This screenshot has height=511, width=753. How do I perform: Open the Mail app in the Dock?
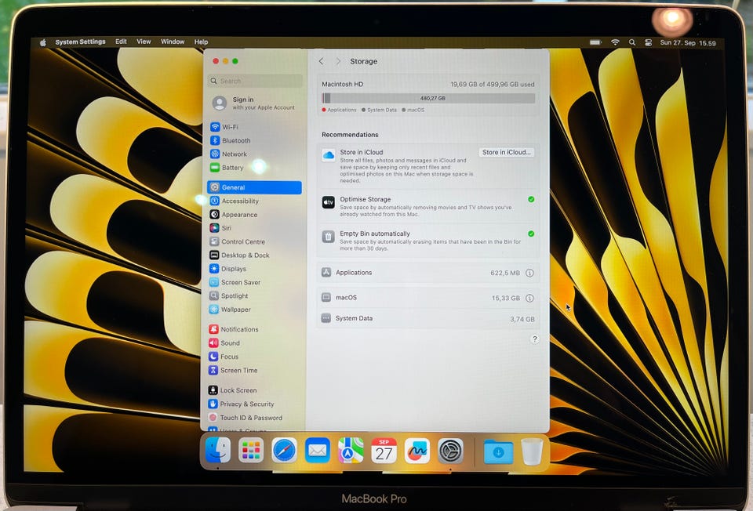(318, 451)
